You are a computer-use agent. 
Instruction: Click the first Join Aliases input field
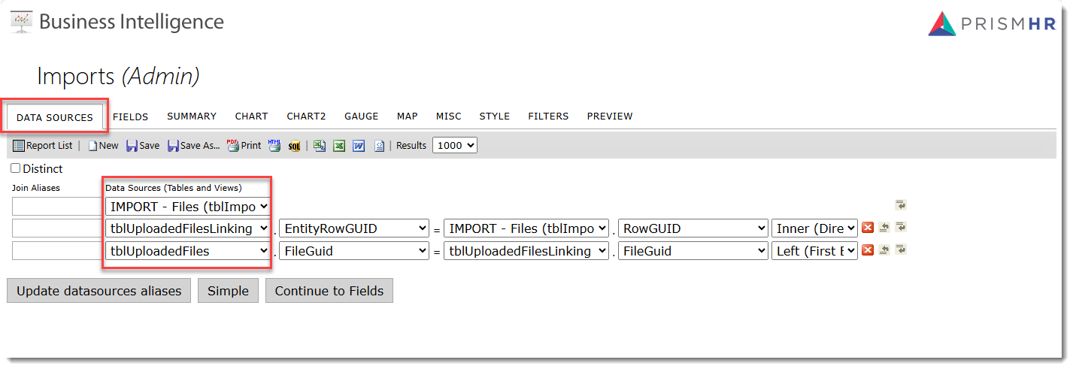tap(56, 206)
